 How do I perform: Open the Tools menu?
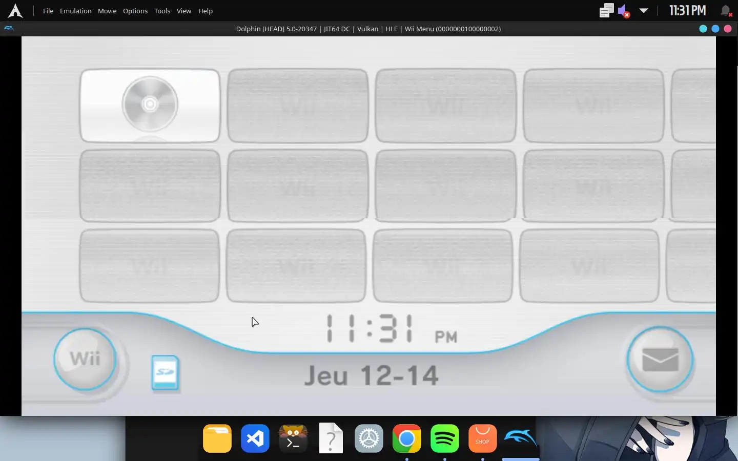tap(162, 11)
